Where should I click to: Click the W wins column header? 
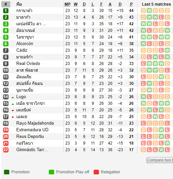(76, 4)
